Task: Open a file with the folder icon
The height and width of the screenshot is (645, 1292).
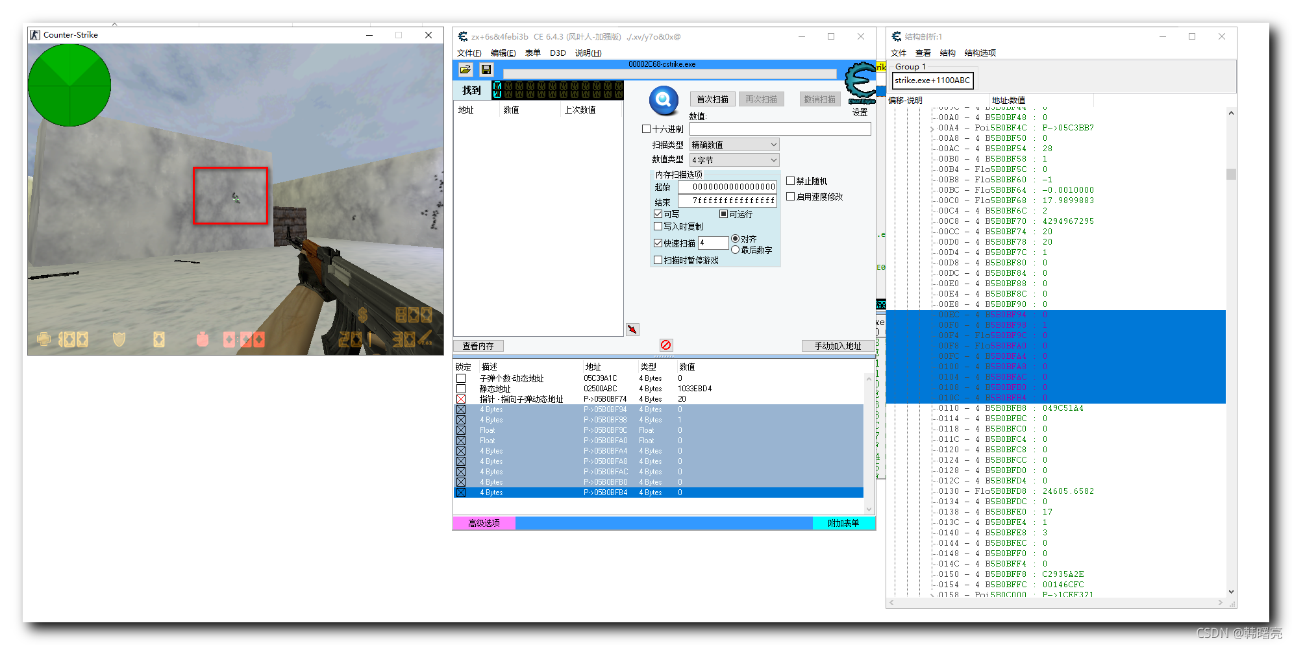Action: click(x=466, y=69)
